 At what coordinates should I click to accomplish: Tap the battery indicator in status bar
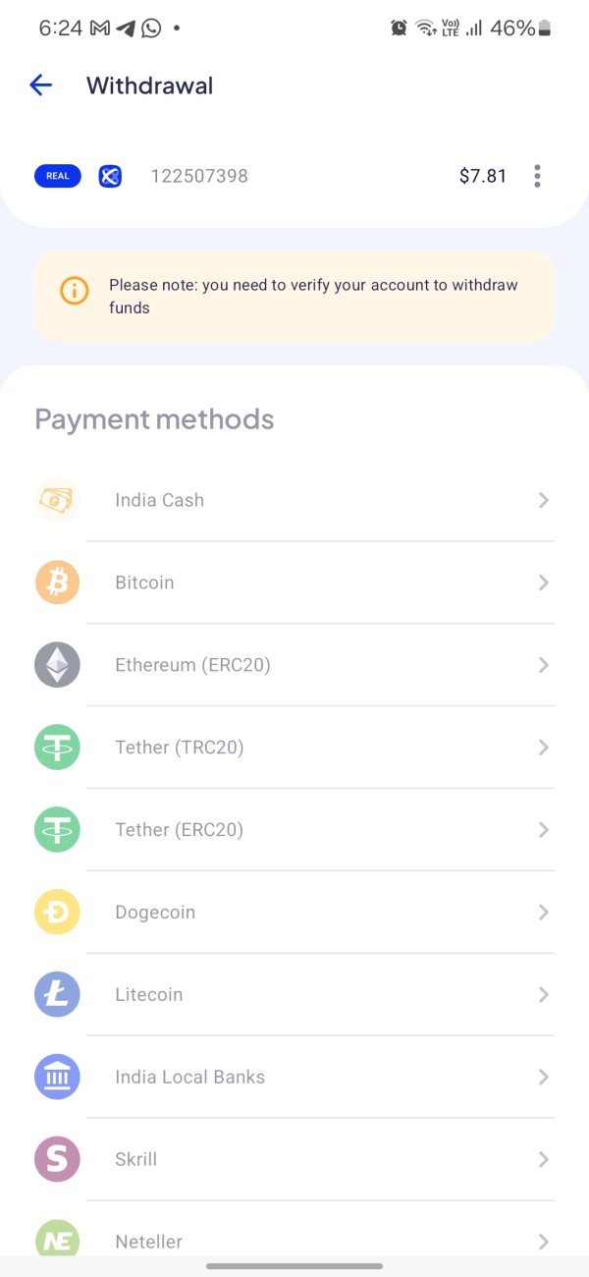coord(545,28)
